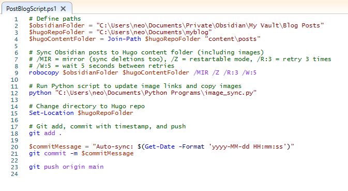The height and width of the screenshot is (191, 348).
Task: Click the Get-Date cmdlet inside the string
Action: click(x=160, y=146)
